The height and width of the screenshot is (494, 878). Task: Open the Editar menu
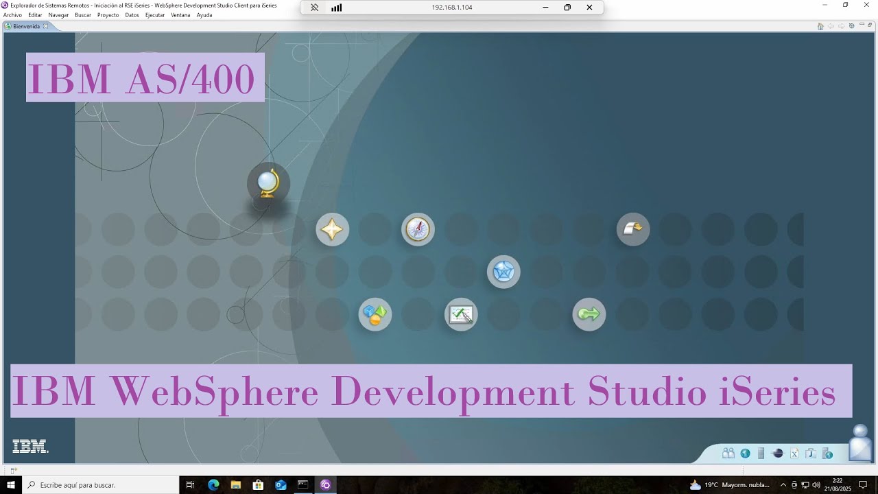35,15
